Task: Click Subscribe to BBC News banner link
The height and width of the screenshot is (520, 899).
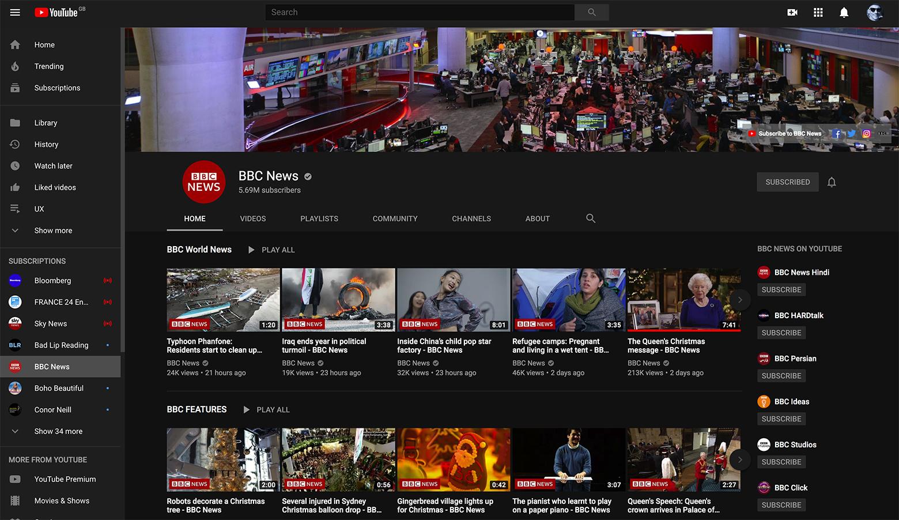Action: pyautogui.click(x=785, y=134)
